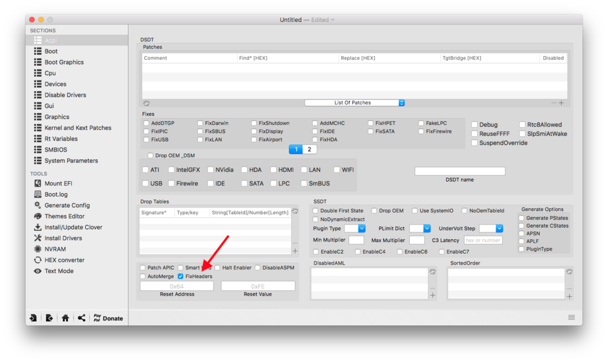This screenshot has height=362, width=608.
Task: Enable the AddDTGP fix
Action: click(147, 124)
